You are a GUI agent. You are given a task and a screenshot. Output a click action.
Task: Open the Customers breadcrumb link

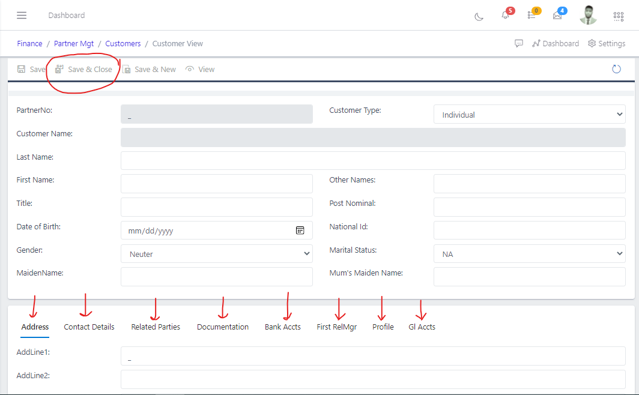123,43
